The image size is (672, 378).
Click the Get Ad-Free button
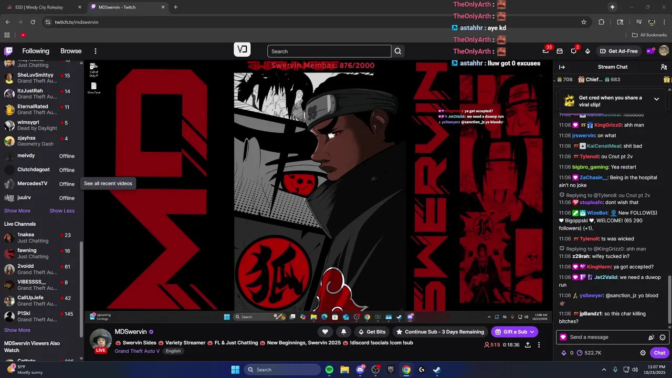619,51
